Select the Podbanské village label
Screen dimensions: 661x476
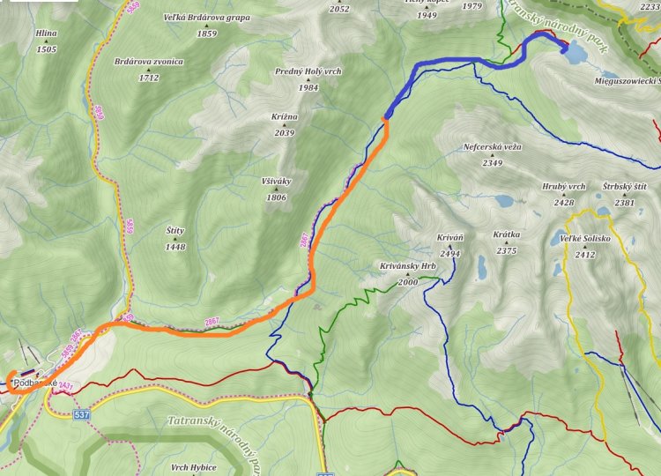pyautogui.click(x=35, y=383)
